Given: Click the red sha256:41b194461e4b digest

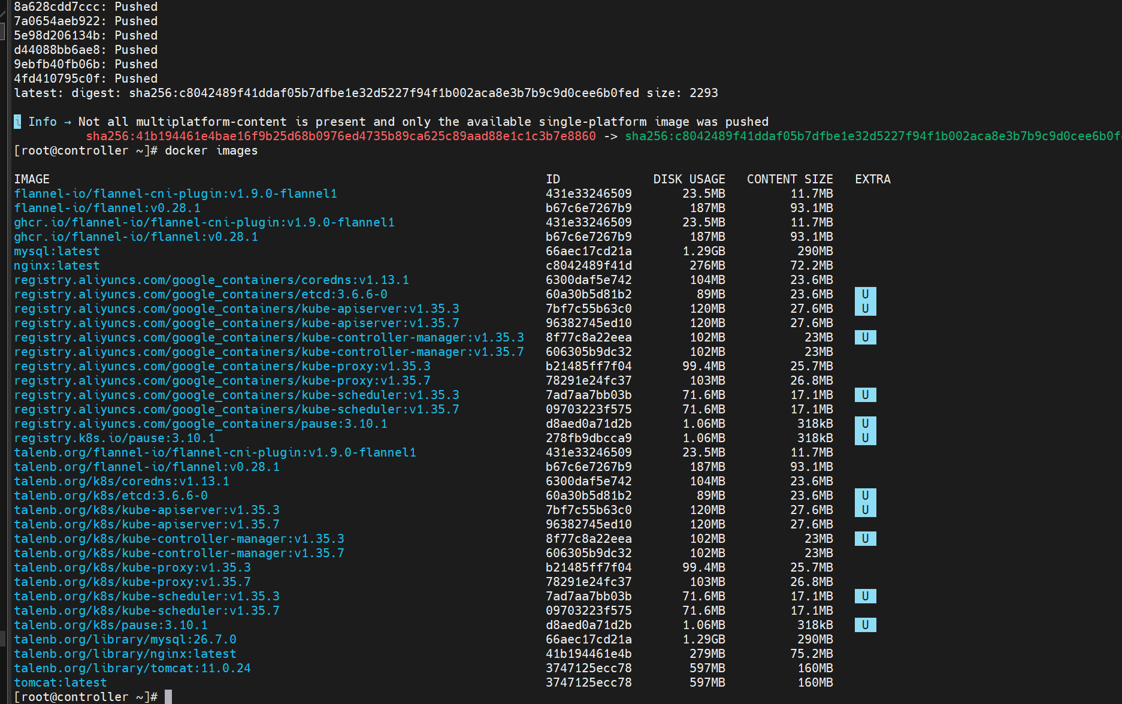Looking at the screenshot, I should (x=341, y=136).
